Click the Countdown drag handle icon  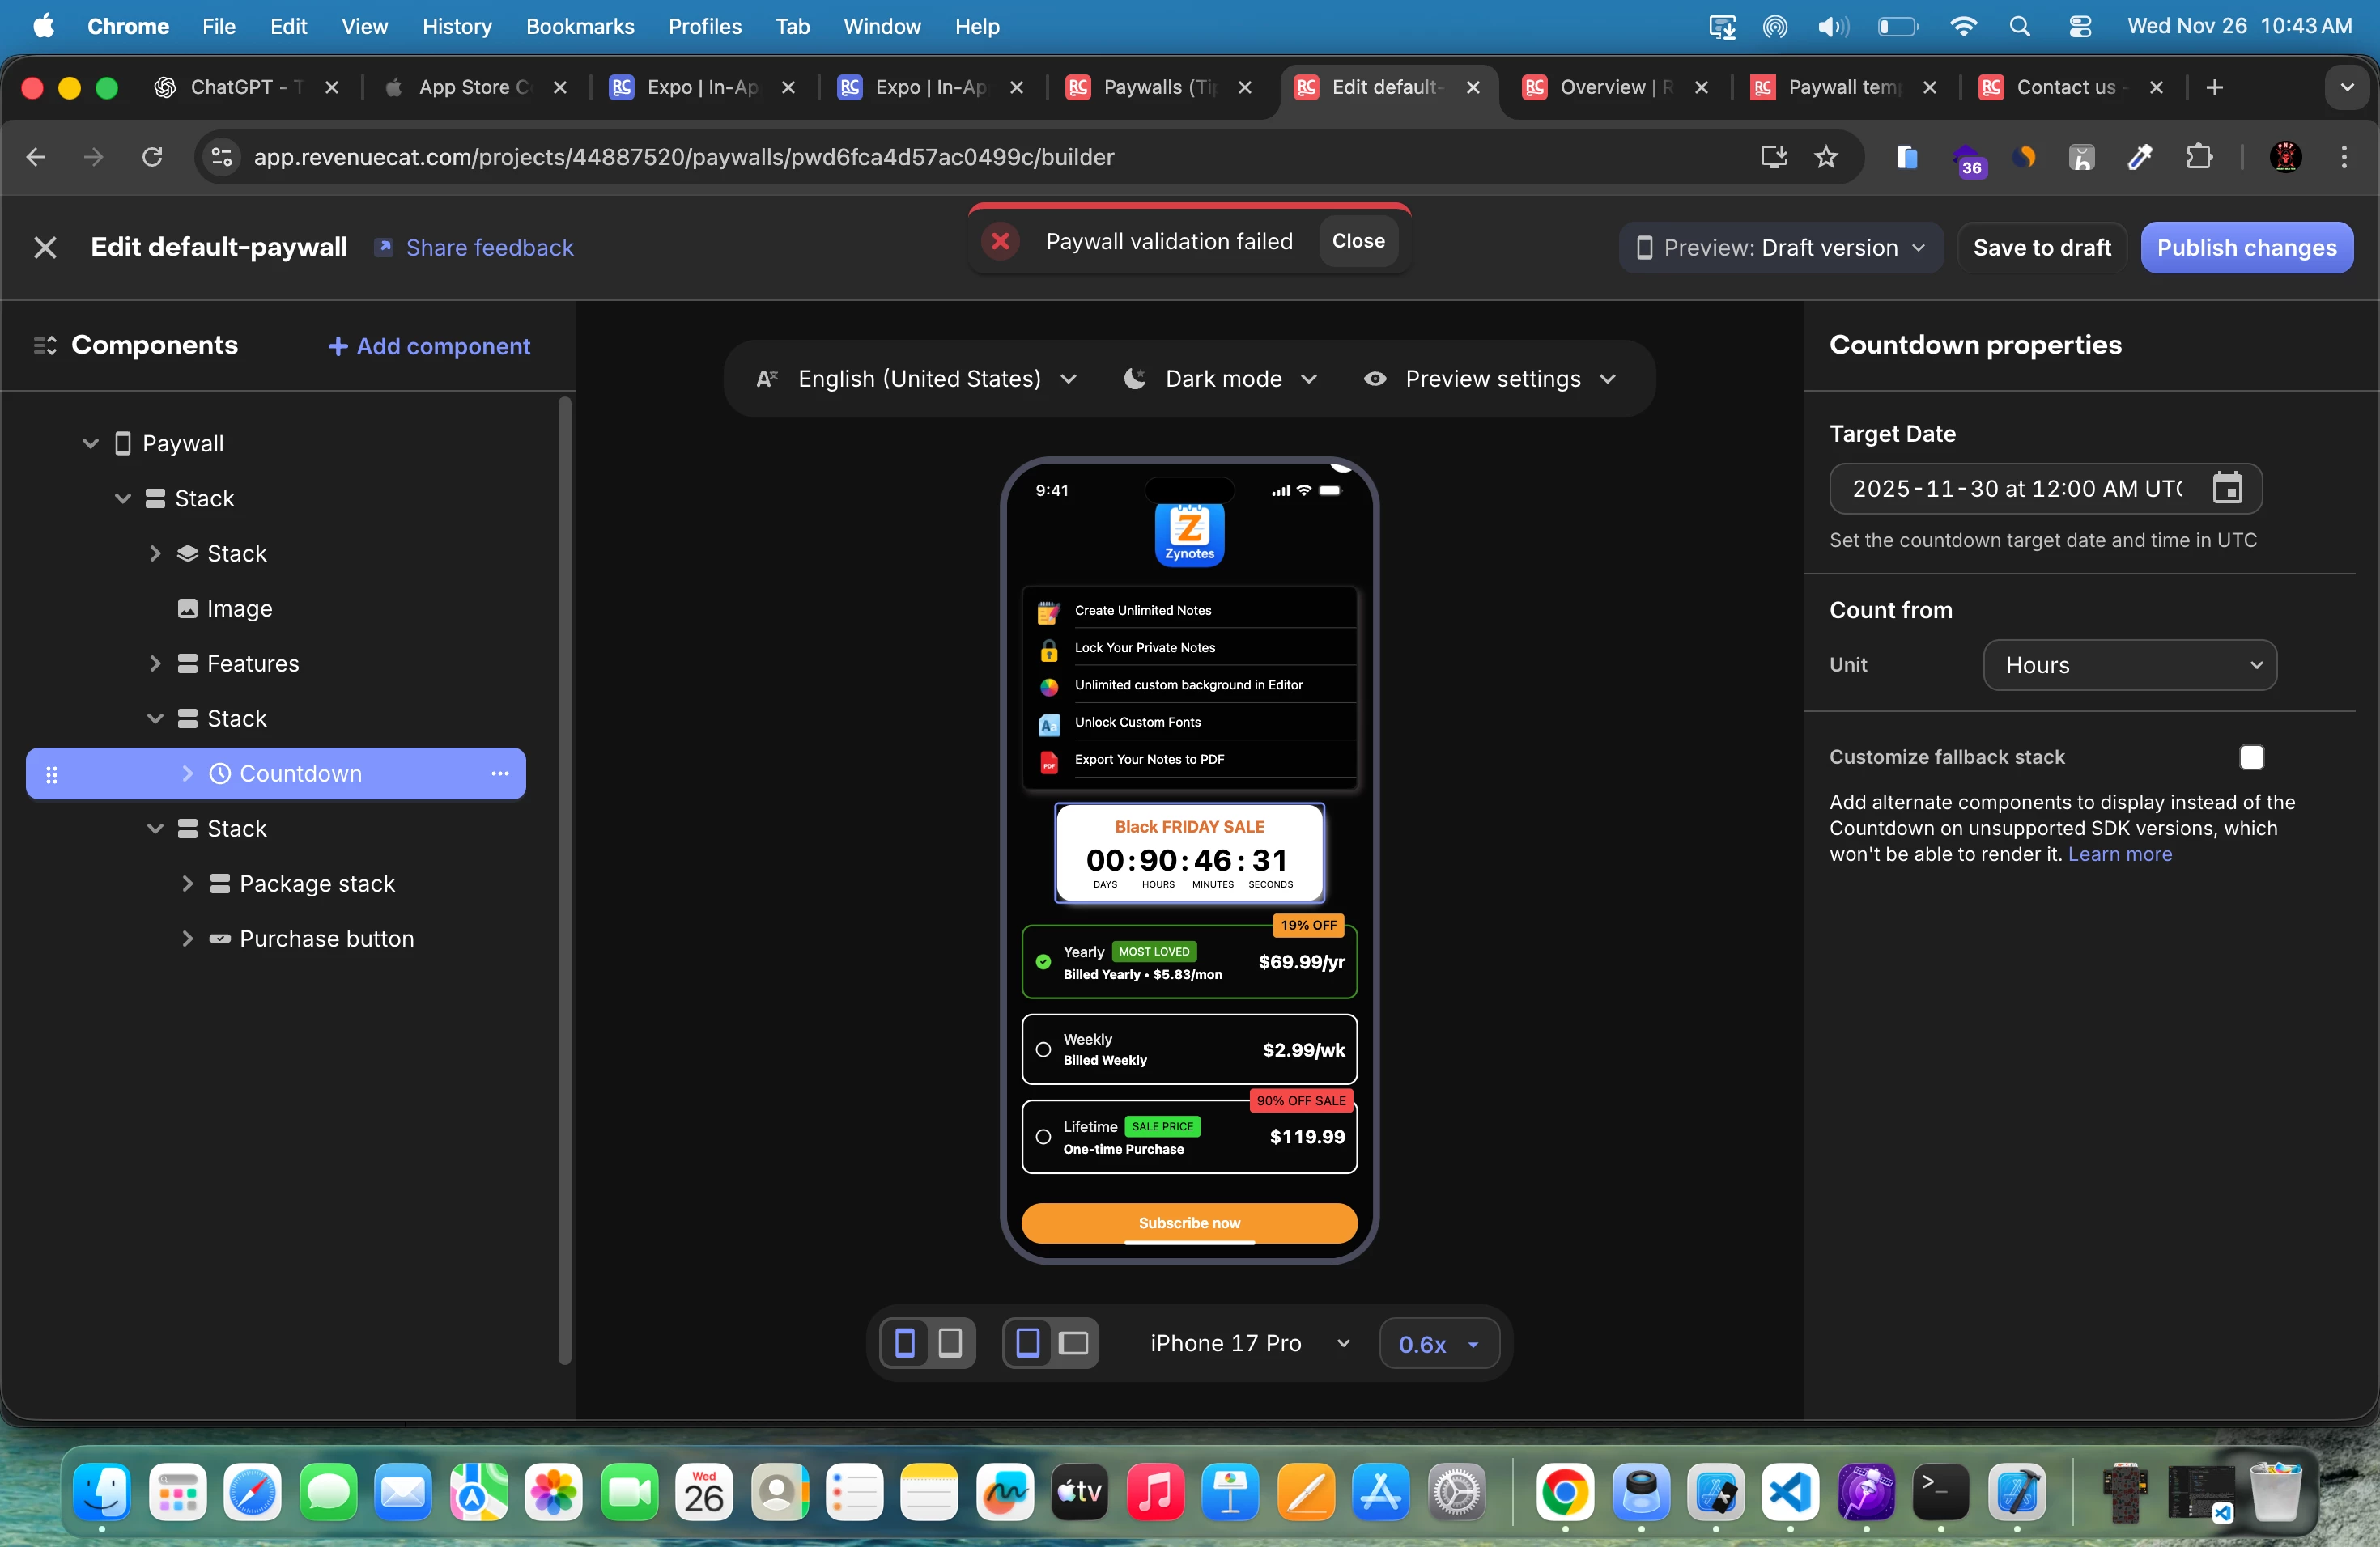(52, 773)
